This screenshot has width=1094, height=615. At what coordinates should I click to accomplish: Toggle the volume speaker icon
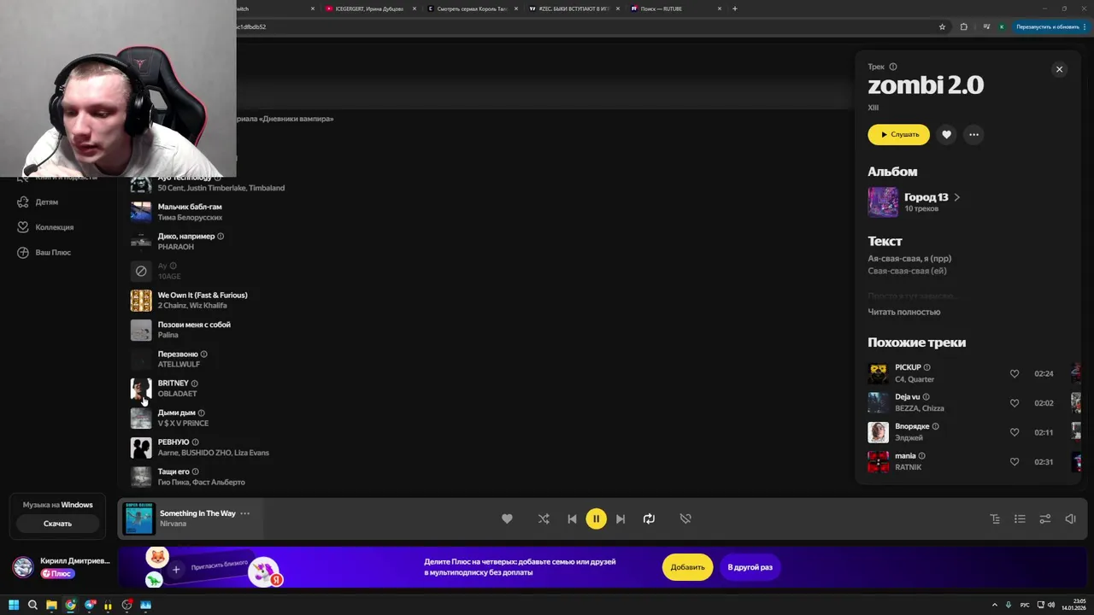[x=1070, y=518]
